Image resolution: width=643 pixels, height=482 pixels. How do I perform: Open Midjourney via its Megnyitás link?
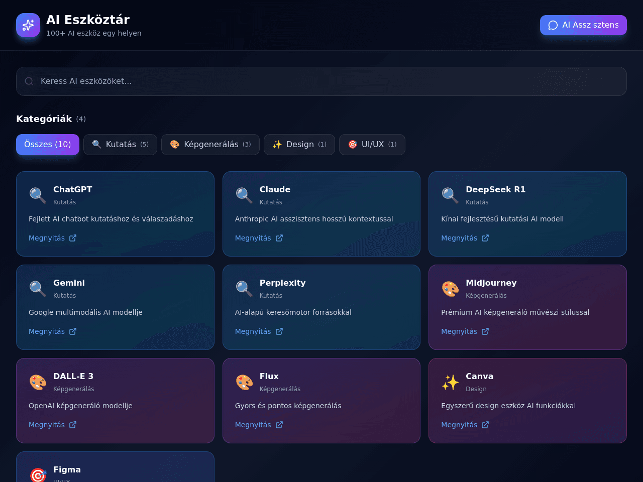[x=465, y=331]
